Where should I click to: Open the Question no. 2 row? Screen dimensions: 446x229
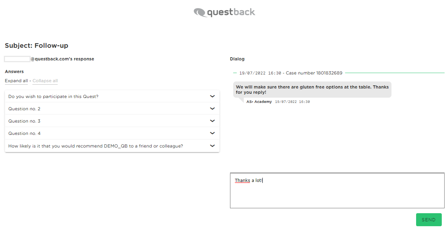coord(112,109)
